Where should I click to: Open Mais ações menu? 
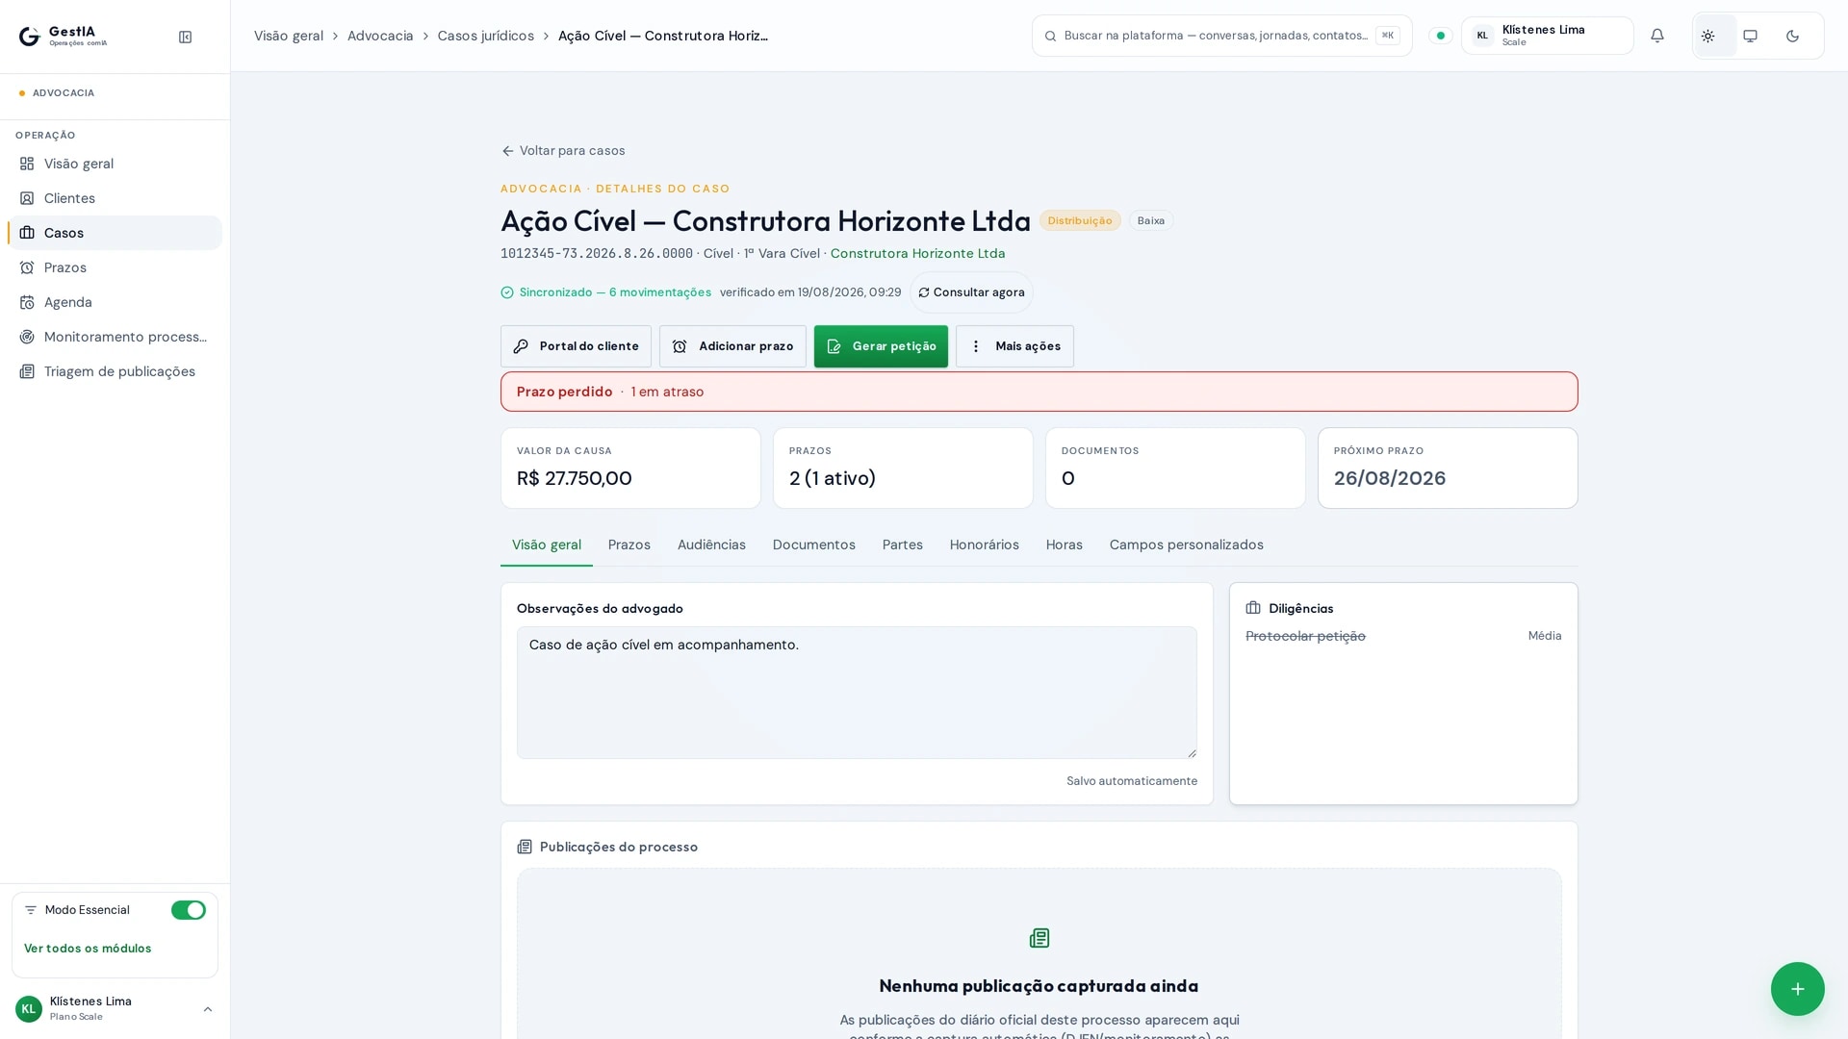pos(1014,346)
